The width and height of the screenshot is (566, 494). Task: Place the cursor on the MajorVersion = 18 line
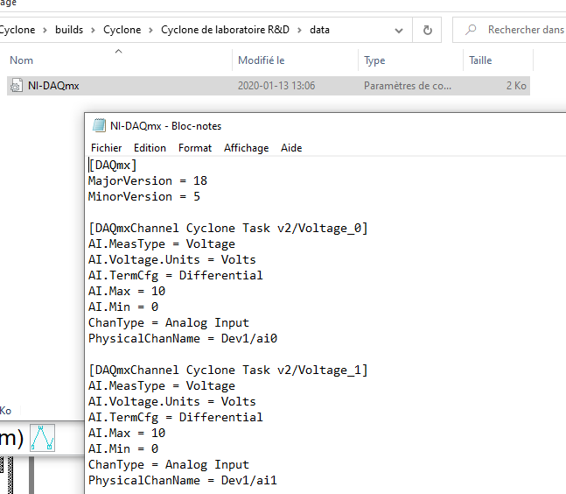click(147, 180)
